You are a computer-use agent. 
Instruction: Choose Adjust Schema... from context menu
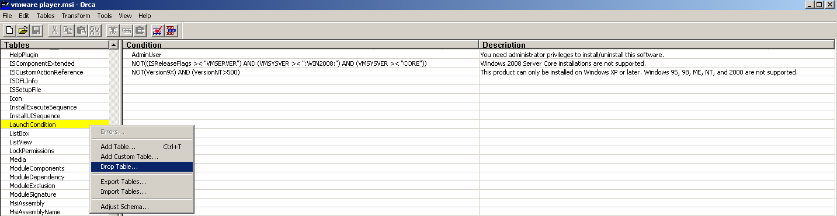tap(141, 207)
